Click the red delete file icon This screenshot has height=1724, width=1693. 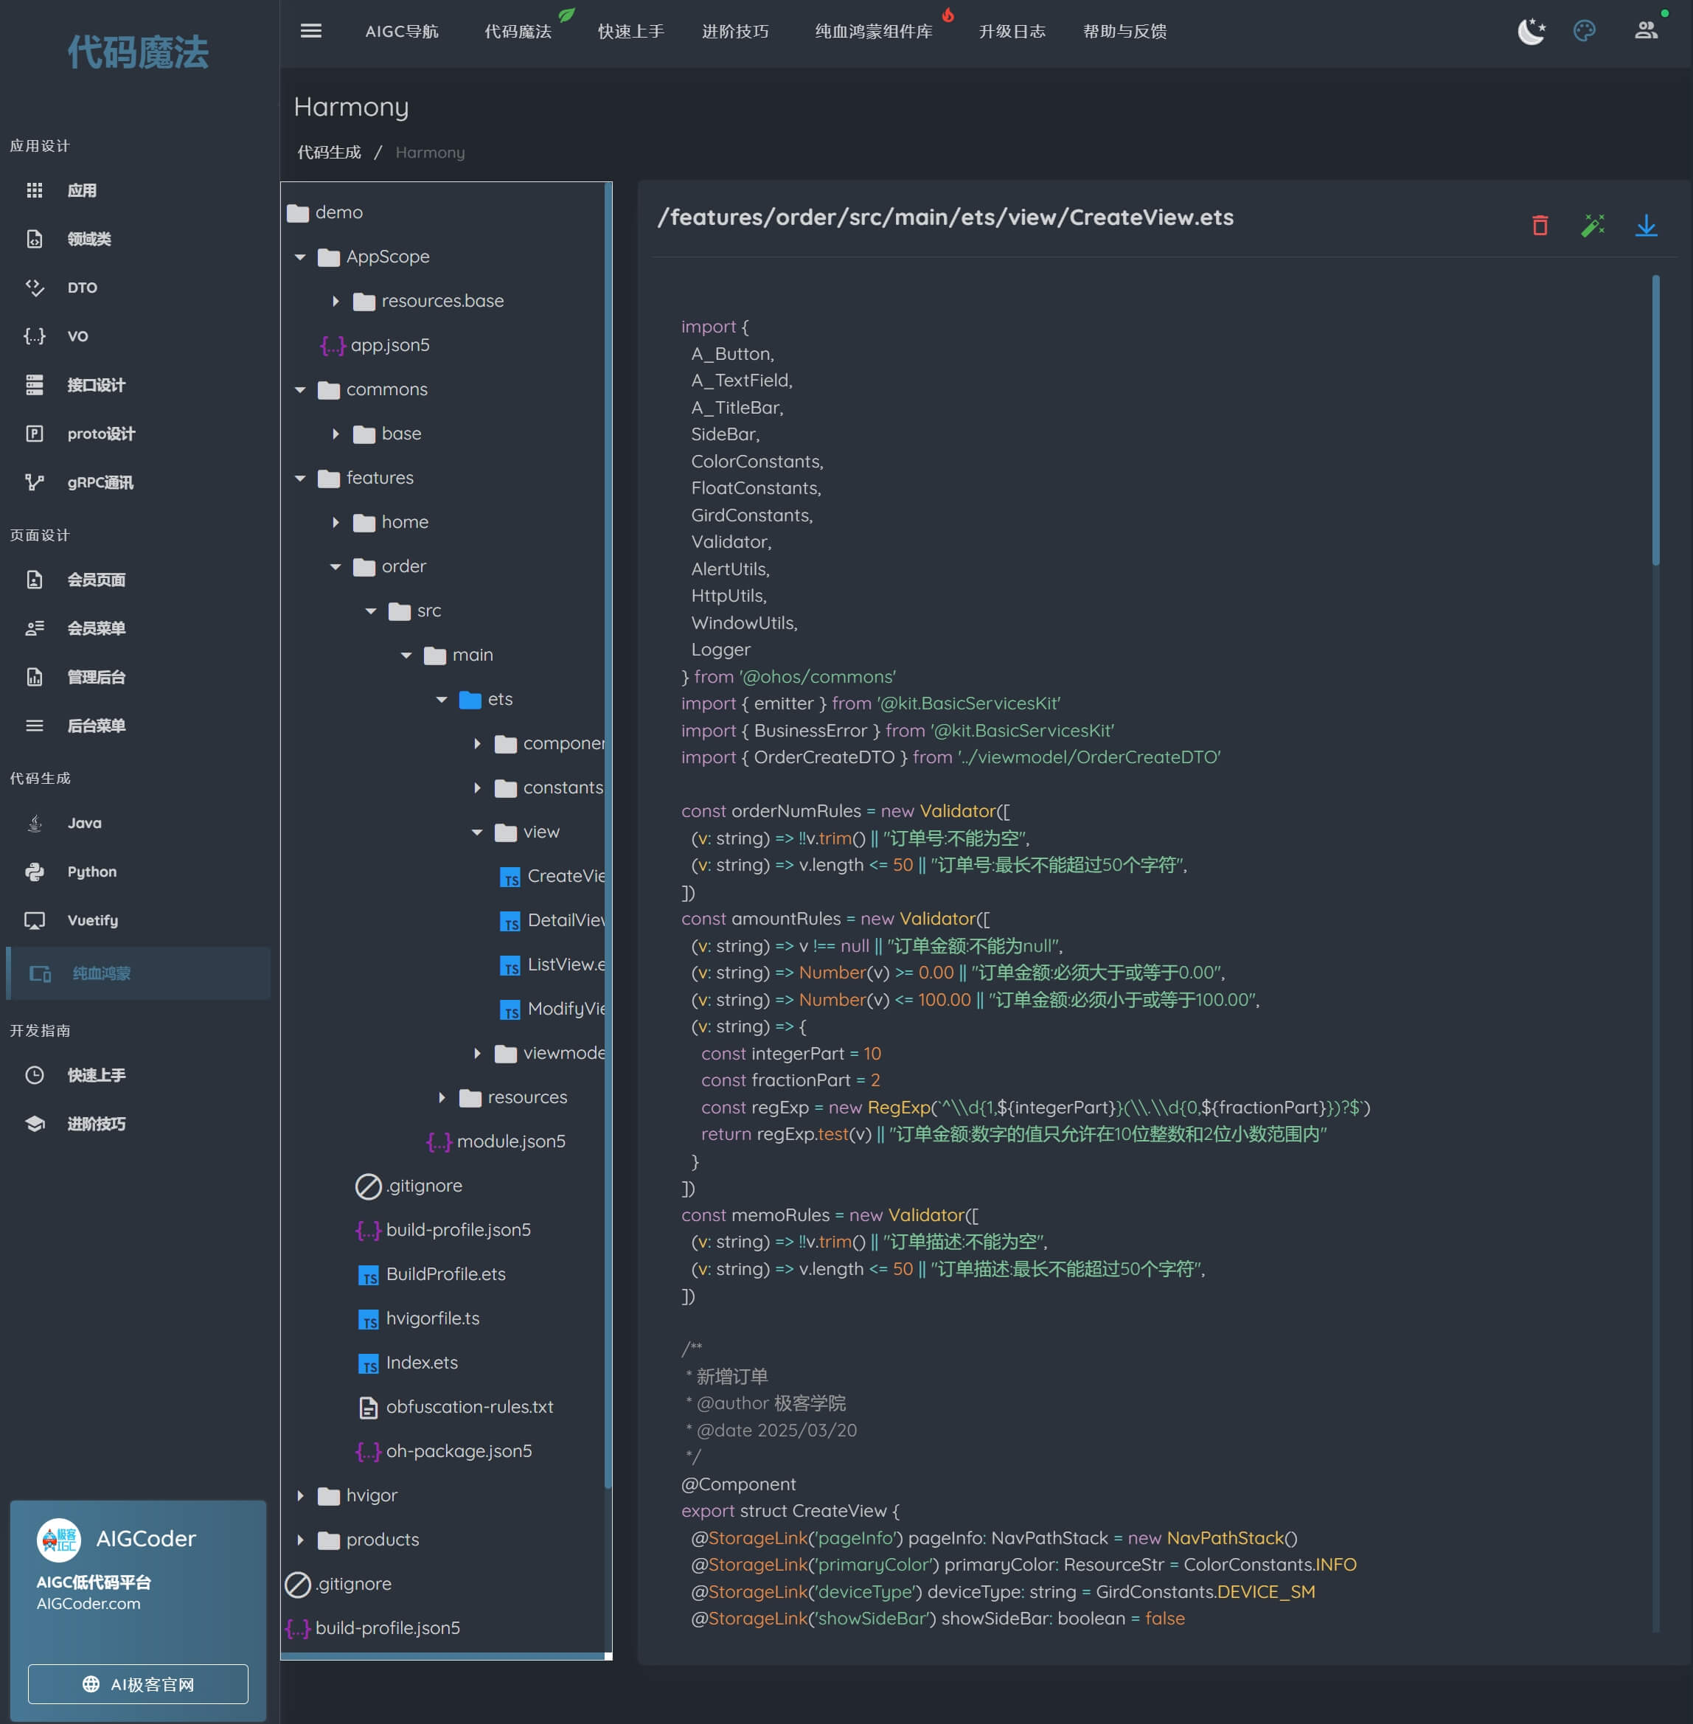point(1540,226)
